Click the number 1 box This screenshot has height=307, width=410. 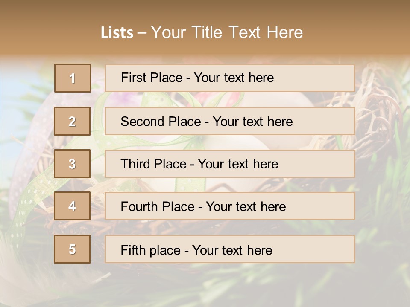72,78
